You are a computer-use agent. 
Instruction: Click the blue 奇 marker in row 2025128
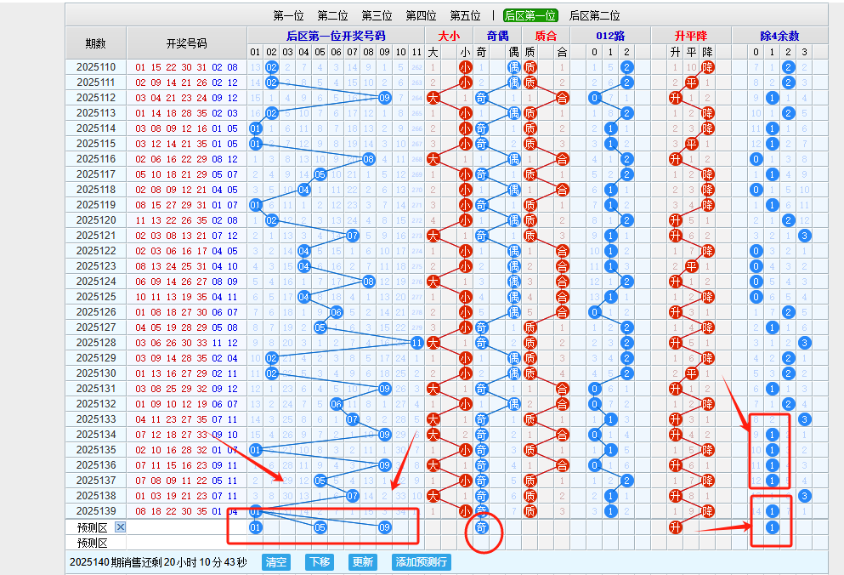click(481, 343)
